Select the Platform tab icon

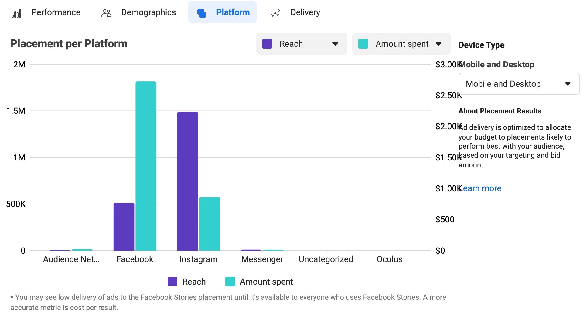pyautogui.click(x=201, y=13)
